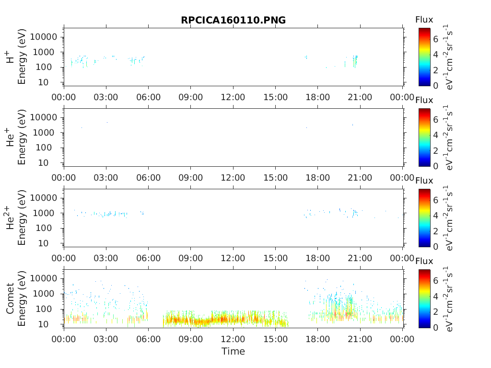Click the He2+ panel flux colorbar
The width and height of the screenshot is (491, 368).
click(424, 218)
